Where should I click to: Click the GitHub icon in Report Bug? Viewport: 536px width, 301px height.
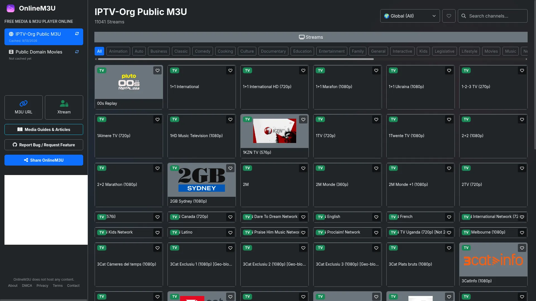(x=15, y=145)
